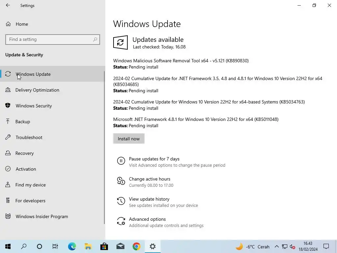The image size is (337, 253).
Task: Click the network icon in system tray
Action: [285, 246]
